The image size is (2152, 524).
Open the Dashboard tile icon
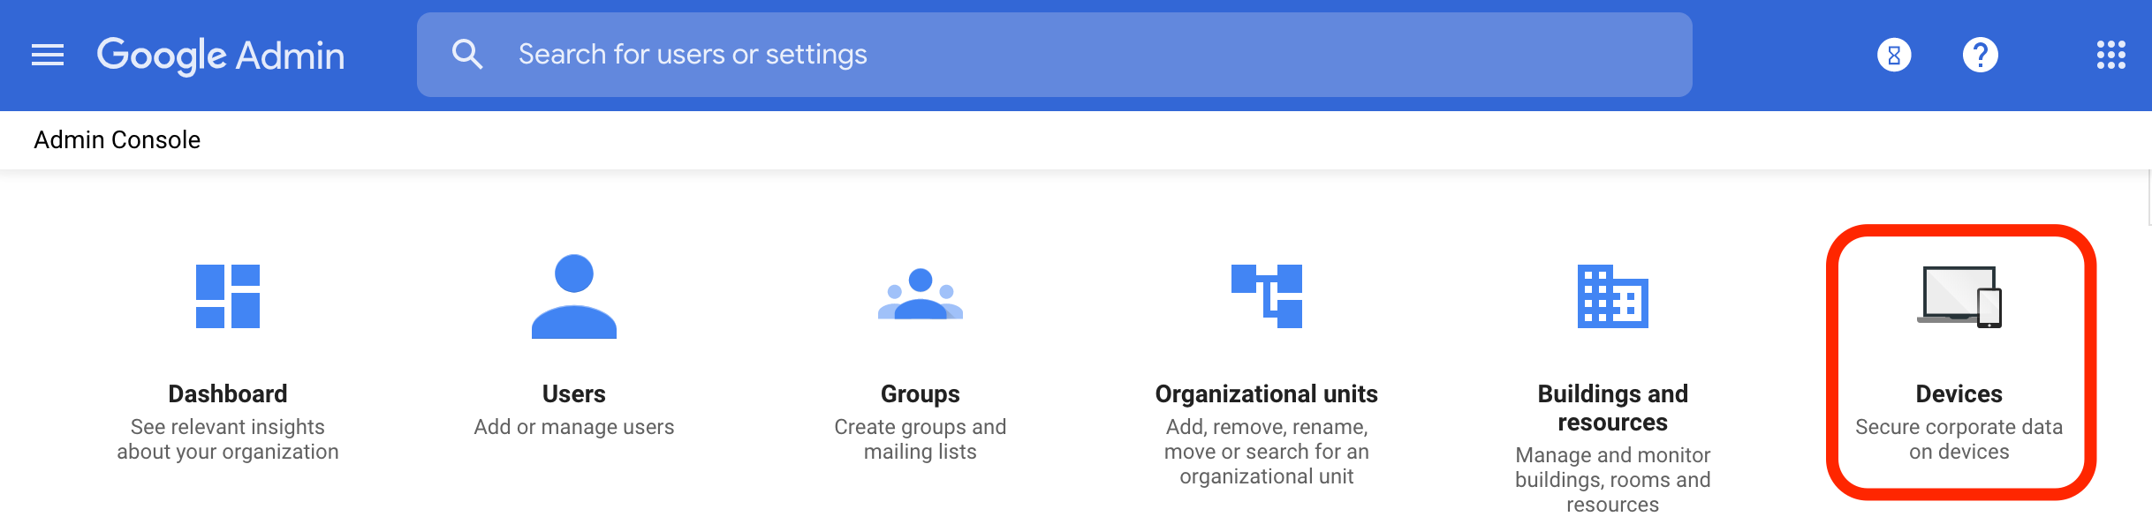click(x=228, y=296)
